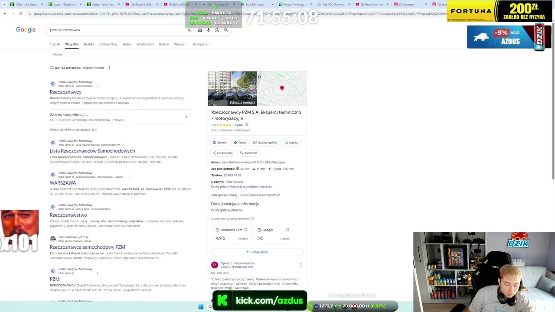
Task: Open three-dot menu of Panorama Firm review
Action: pyautogui.click(x=300, y=265)
